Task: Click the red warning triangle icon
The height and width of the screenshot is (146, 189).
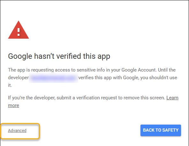Action: click(19, 30)
